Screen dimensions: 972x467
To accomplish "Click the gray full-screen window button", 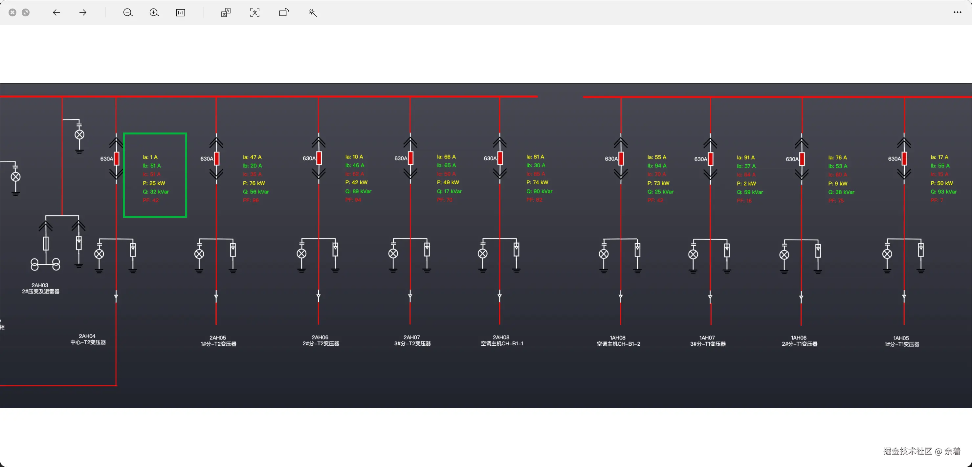I will pyautogui.click(x=26, y=12).
